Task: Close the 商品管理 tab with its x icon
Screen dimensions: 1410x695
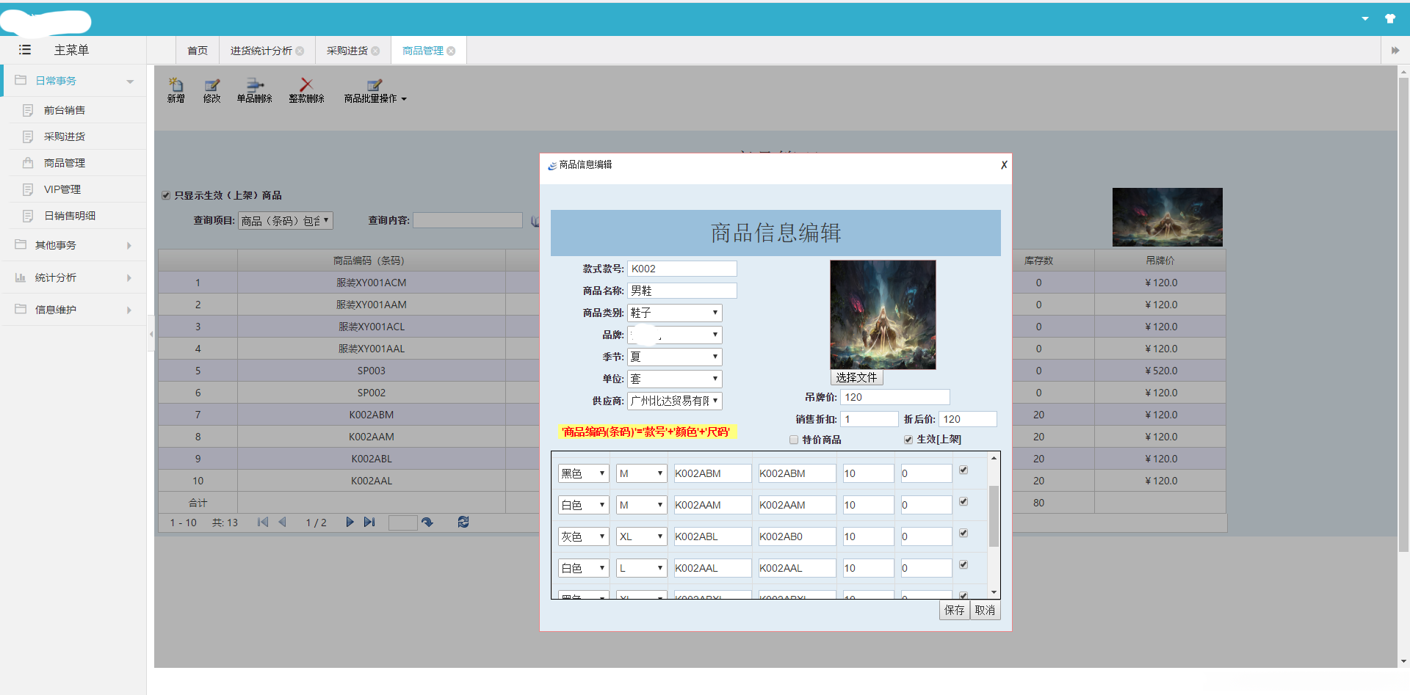Action: (451, 51)
